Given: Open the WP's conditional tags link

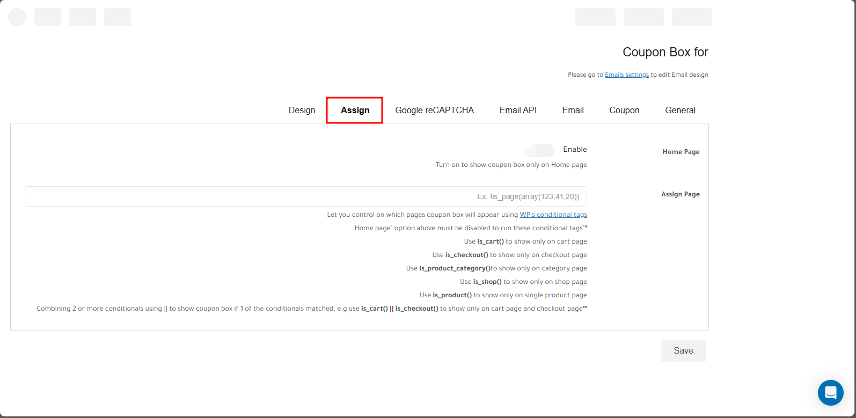Looking at the screenshot, I should click(x=553, y=215).
